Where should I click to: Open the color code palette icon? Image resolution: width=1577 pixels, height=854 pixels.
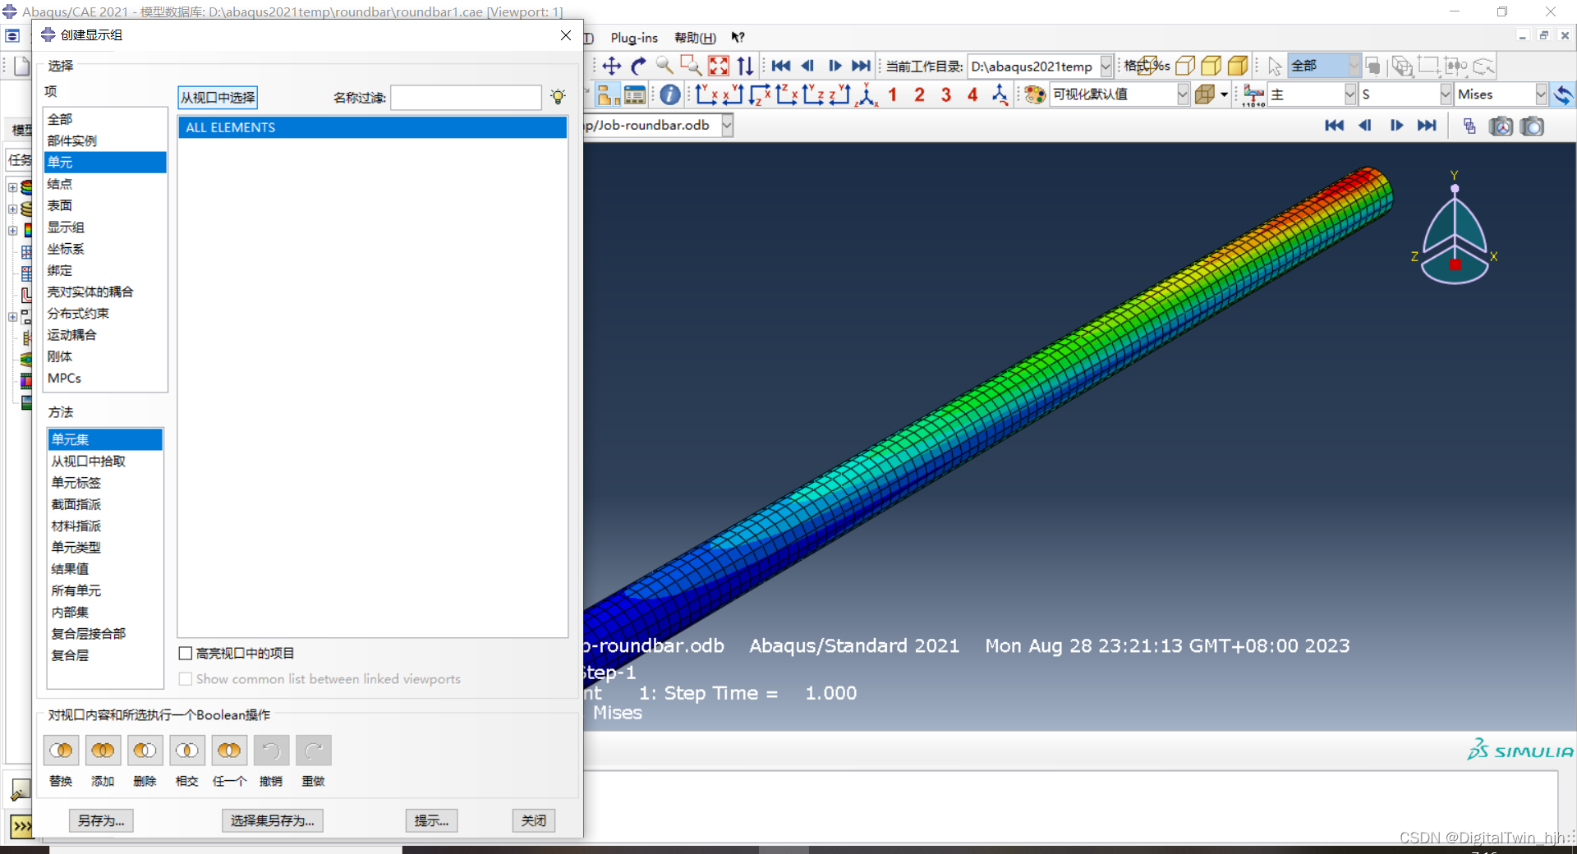click(x=1035, y=95)
